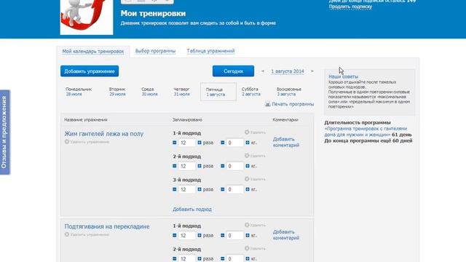466x262 pixels.
Task: Decrease kg in Жим гантелей 2-й подход
Action: (222, 166)
